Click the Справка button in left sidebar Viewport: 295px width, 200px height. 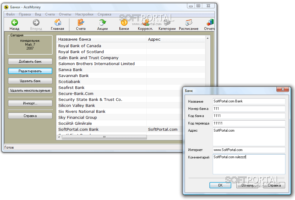[x=30, y=116]
